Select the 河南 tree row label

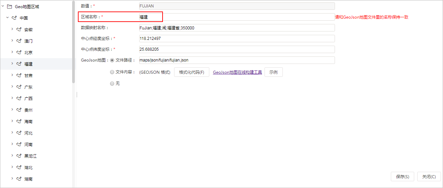pos(28,145)
